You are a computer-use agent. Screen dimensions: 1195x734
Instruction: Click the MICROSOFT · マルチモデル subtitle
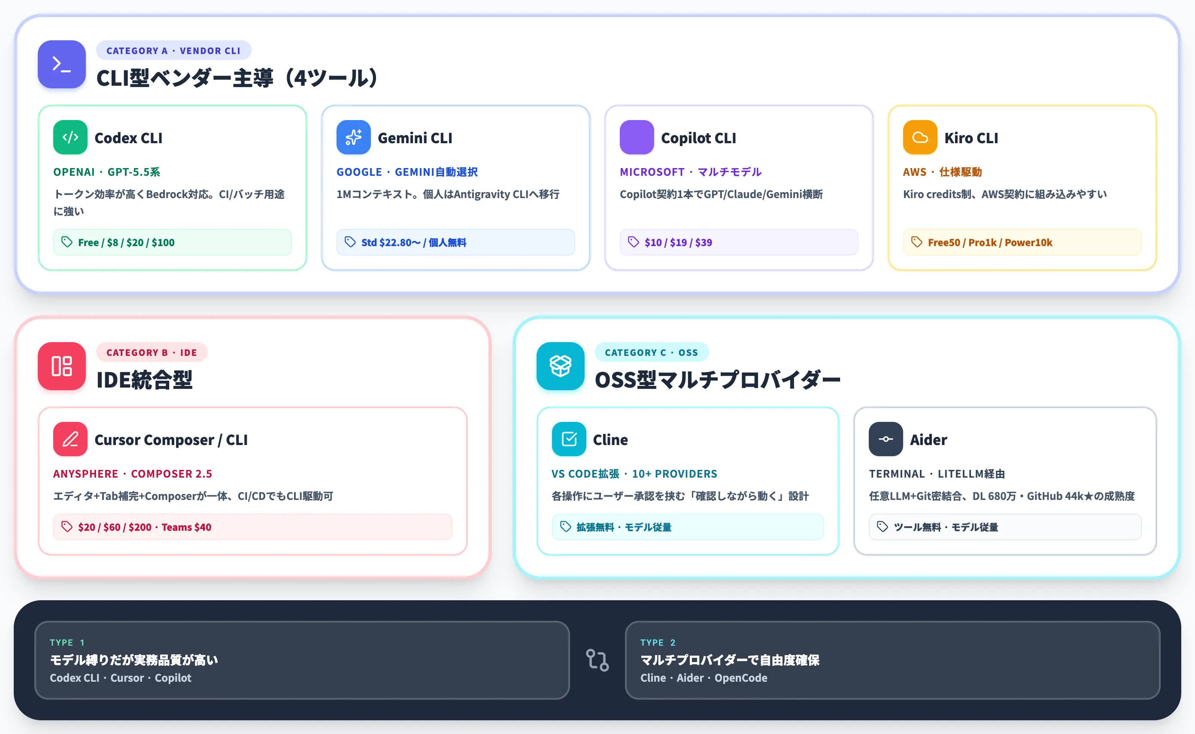[x=691, y=172]
